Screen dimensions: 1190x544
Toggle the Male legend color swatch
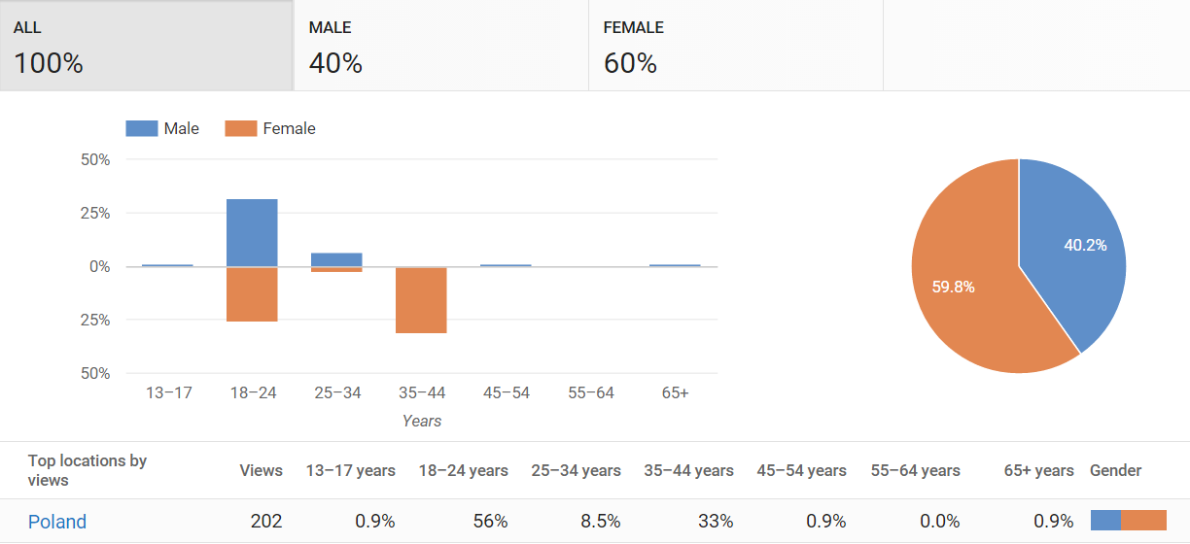[142, 128]
